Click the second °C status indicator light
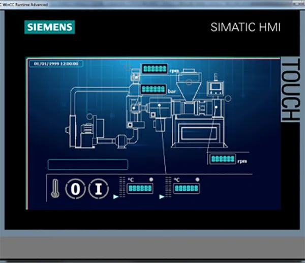The height and width of the screenshot is (263, 305). (197, 179)
